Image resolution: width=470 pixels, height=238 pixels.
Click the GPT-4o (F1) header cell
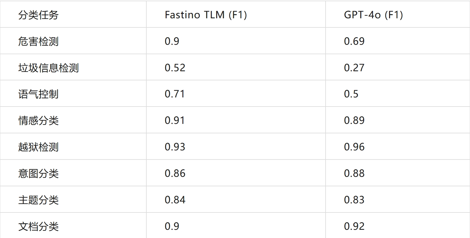[373, 15]
